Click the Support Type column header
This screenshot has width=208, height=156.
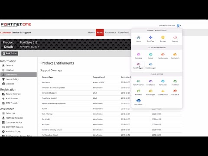click(x=48, y=77)
